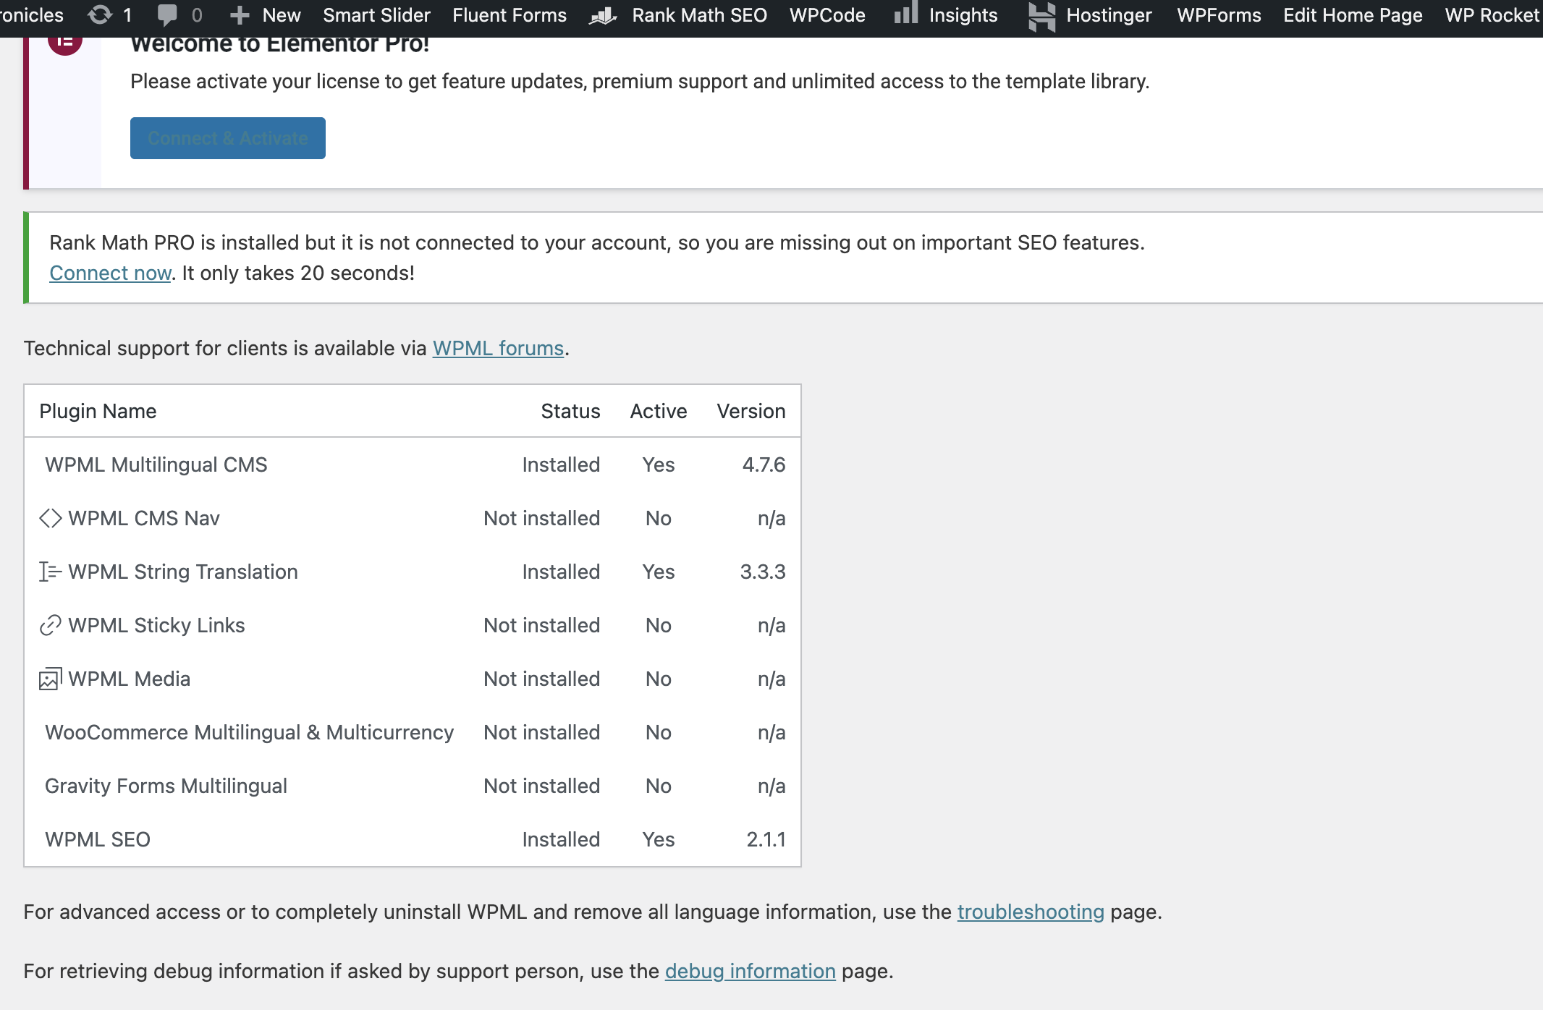Click the Status column header
Viewport: 1543px width, 1010px height.
click(570, 411)
